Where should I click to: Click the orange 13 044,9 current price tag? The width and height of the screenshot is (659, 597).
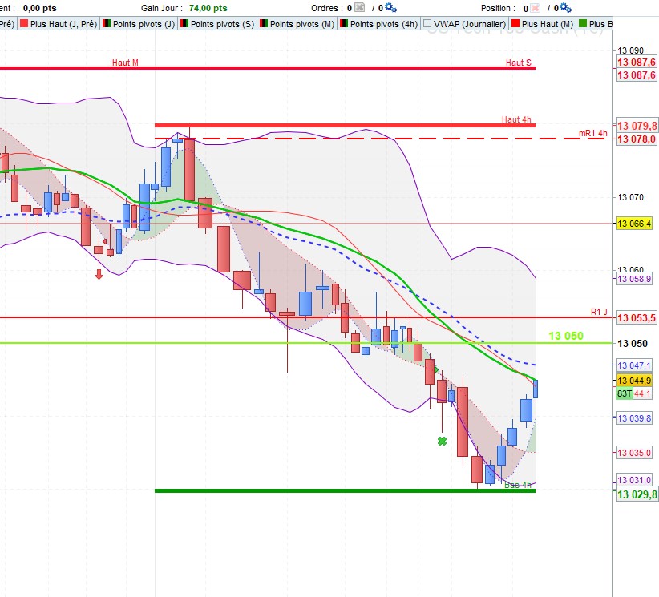coord(634,381)
